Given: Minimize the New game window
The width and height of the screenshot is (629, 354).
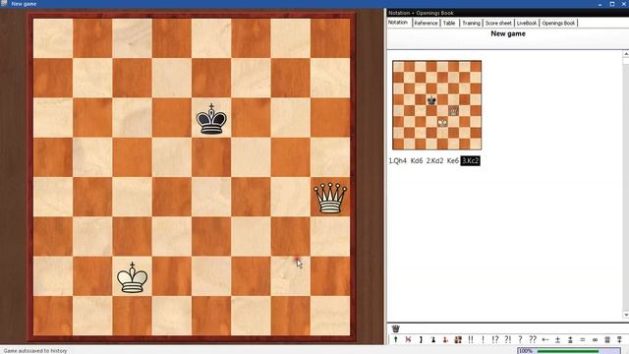Looking at the screenshot, I should pos(600,4).
